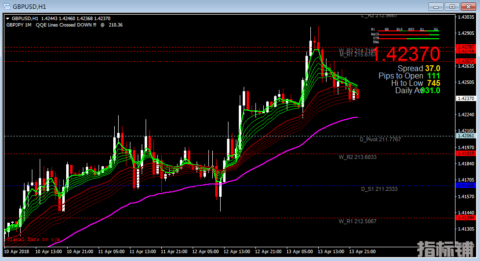
Task: Click the M1 timeframe signal label
Action: pos(373,29)
